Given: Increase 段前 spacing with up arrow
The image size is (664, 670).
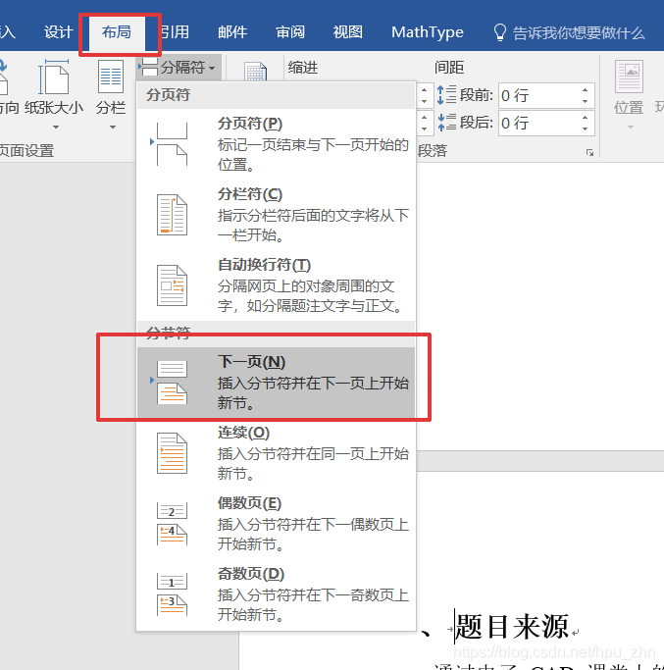Looking at the screenshot, I should tap(585, 89).
